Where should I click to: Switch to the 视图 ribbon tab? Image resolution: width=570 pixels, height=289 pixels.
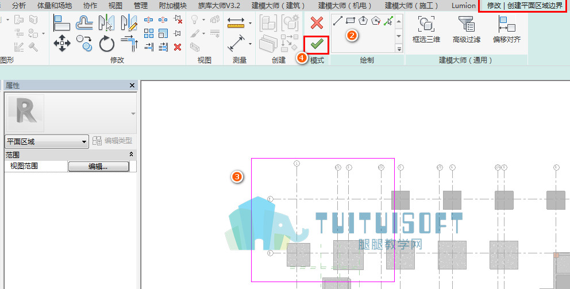[115, 5]
